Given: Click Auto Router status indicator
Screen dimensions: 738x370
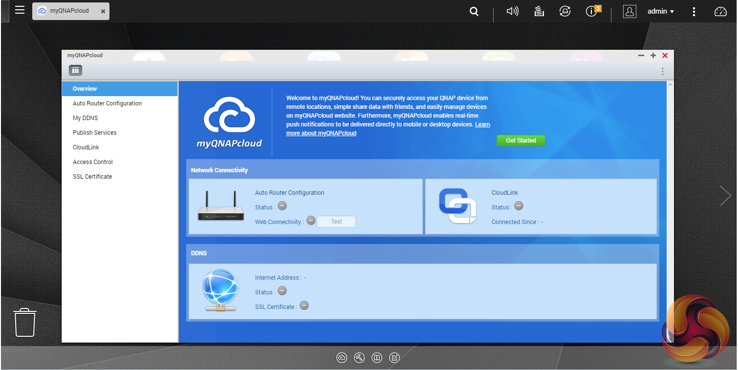Looking at the screenshot, I should coord(282,206).
